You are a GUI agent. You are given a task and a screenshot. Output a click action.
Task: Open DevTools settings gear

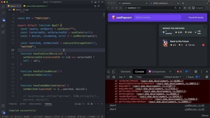[x=196, y=72]
